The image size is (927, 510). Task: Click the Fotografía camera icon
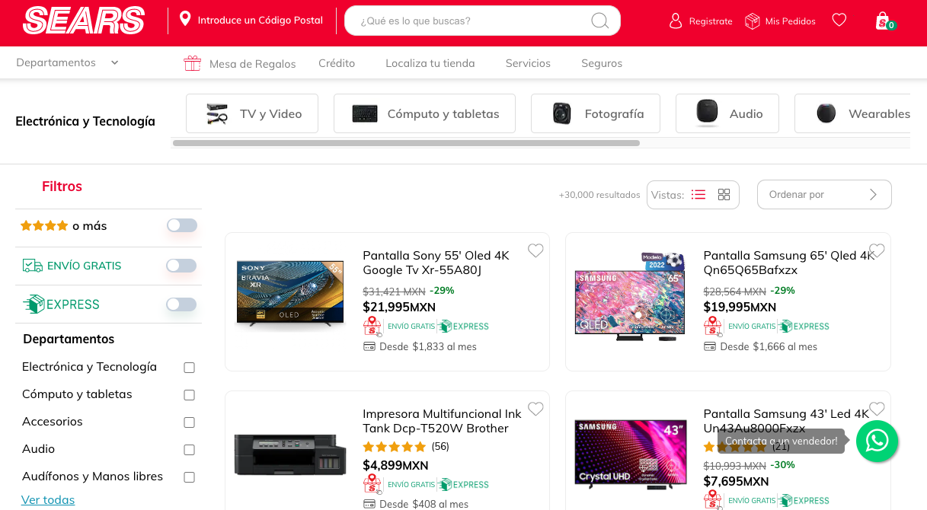[x=562, y=113]
